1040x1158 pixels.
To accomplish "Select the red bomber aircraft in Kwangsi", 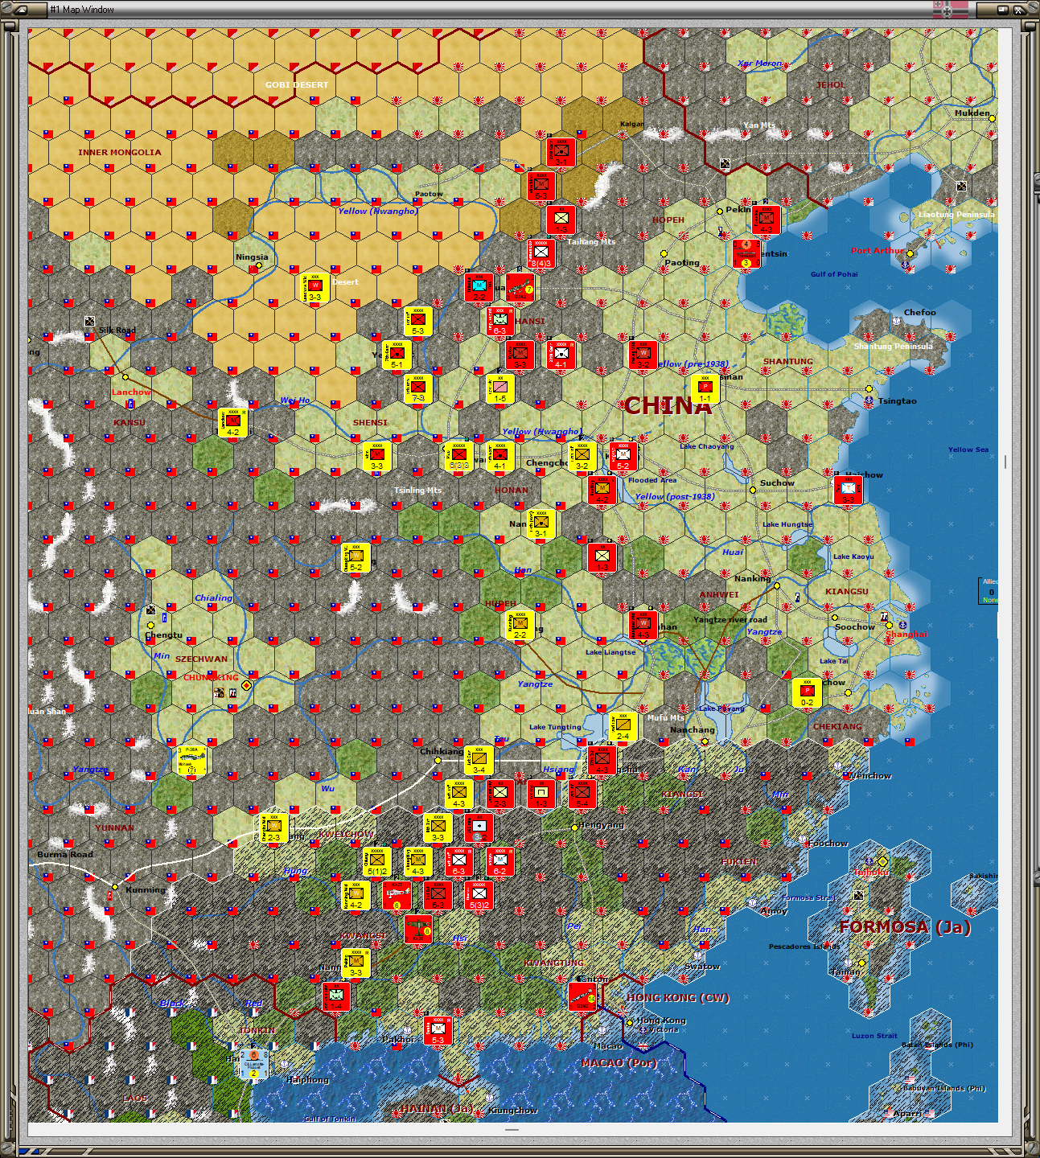I will [x=417, y=929].
